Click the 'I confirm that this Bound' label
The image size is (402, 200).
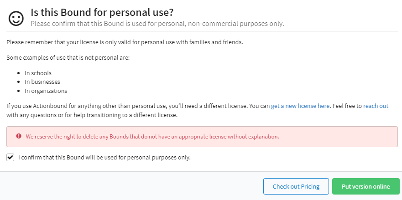point(104,158)
